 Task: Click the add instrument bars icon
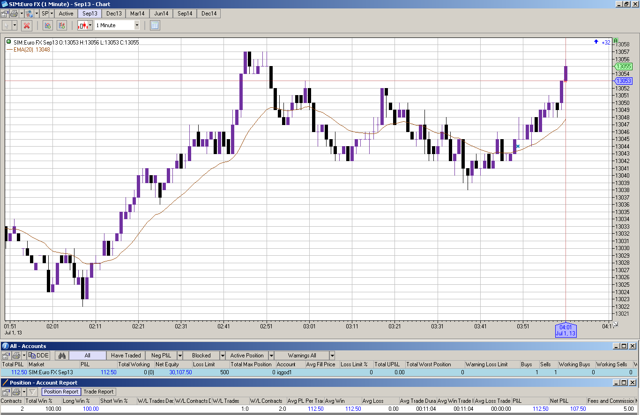point(62,25)
